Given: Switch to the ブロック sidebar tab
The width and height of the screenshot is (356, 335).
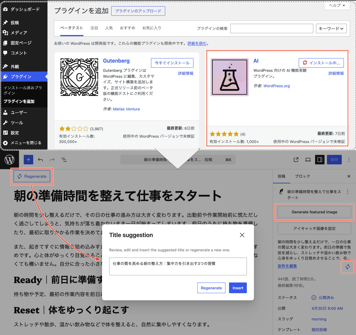Looking at the screenshot, I should 303,176.
